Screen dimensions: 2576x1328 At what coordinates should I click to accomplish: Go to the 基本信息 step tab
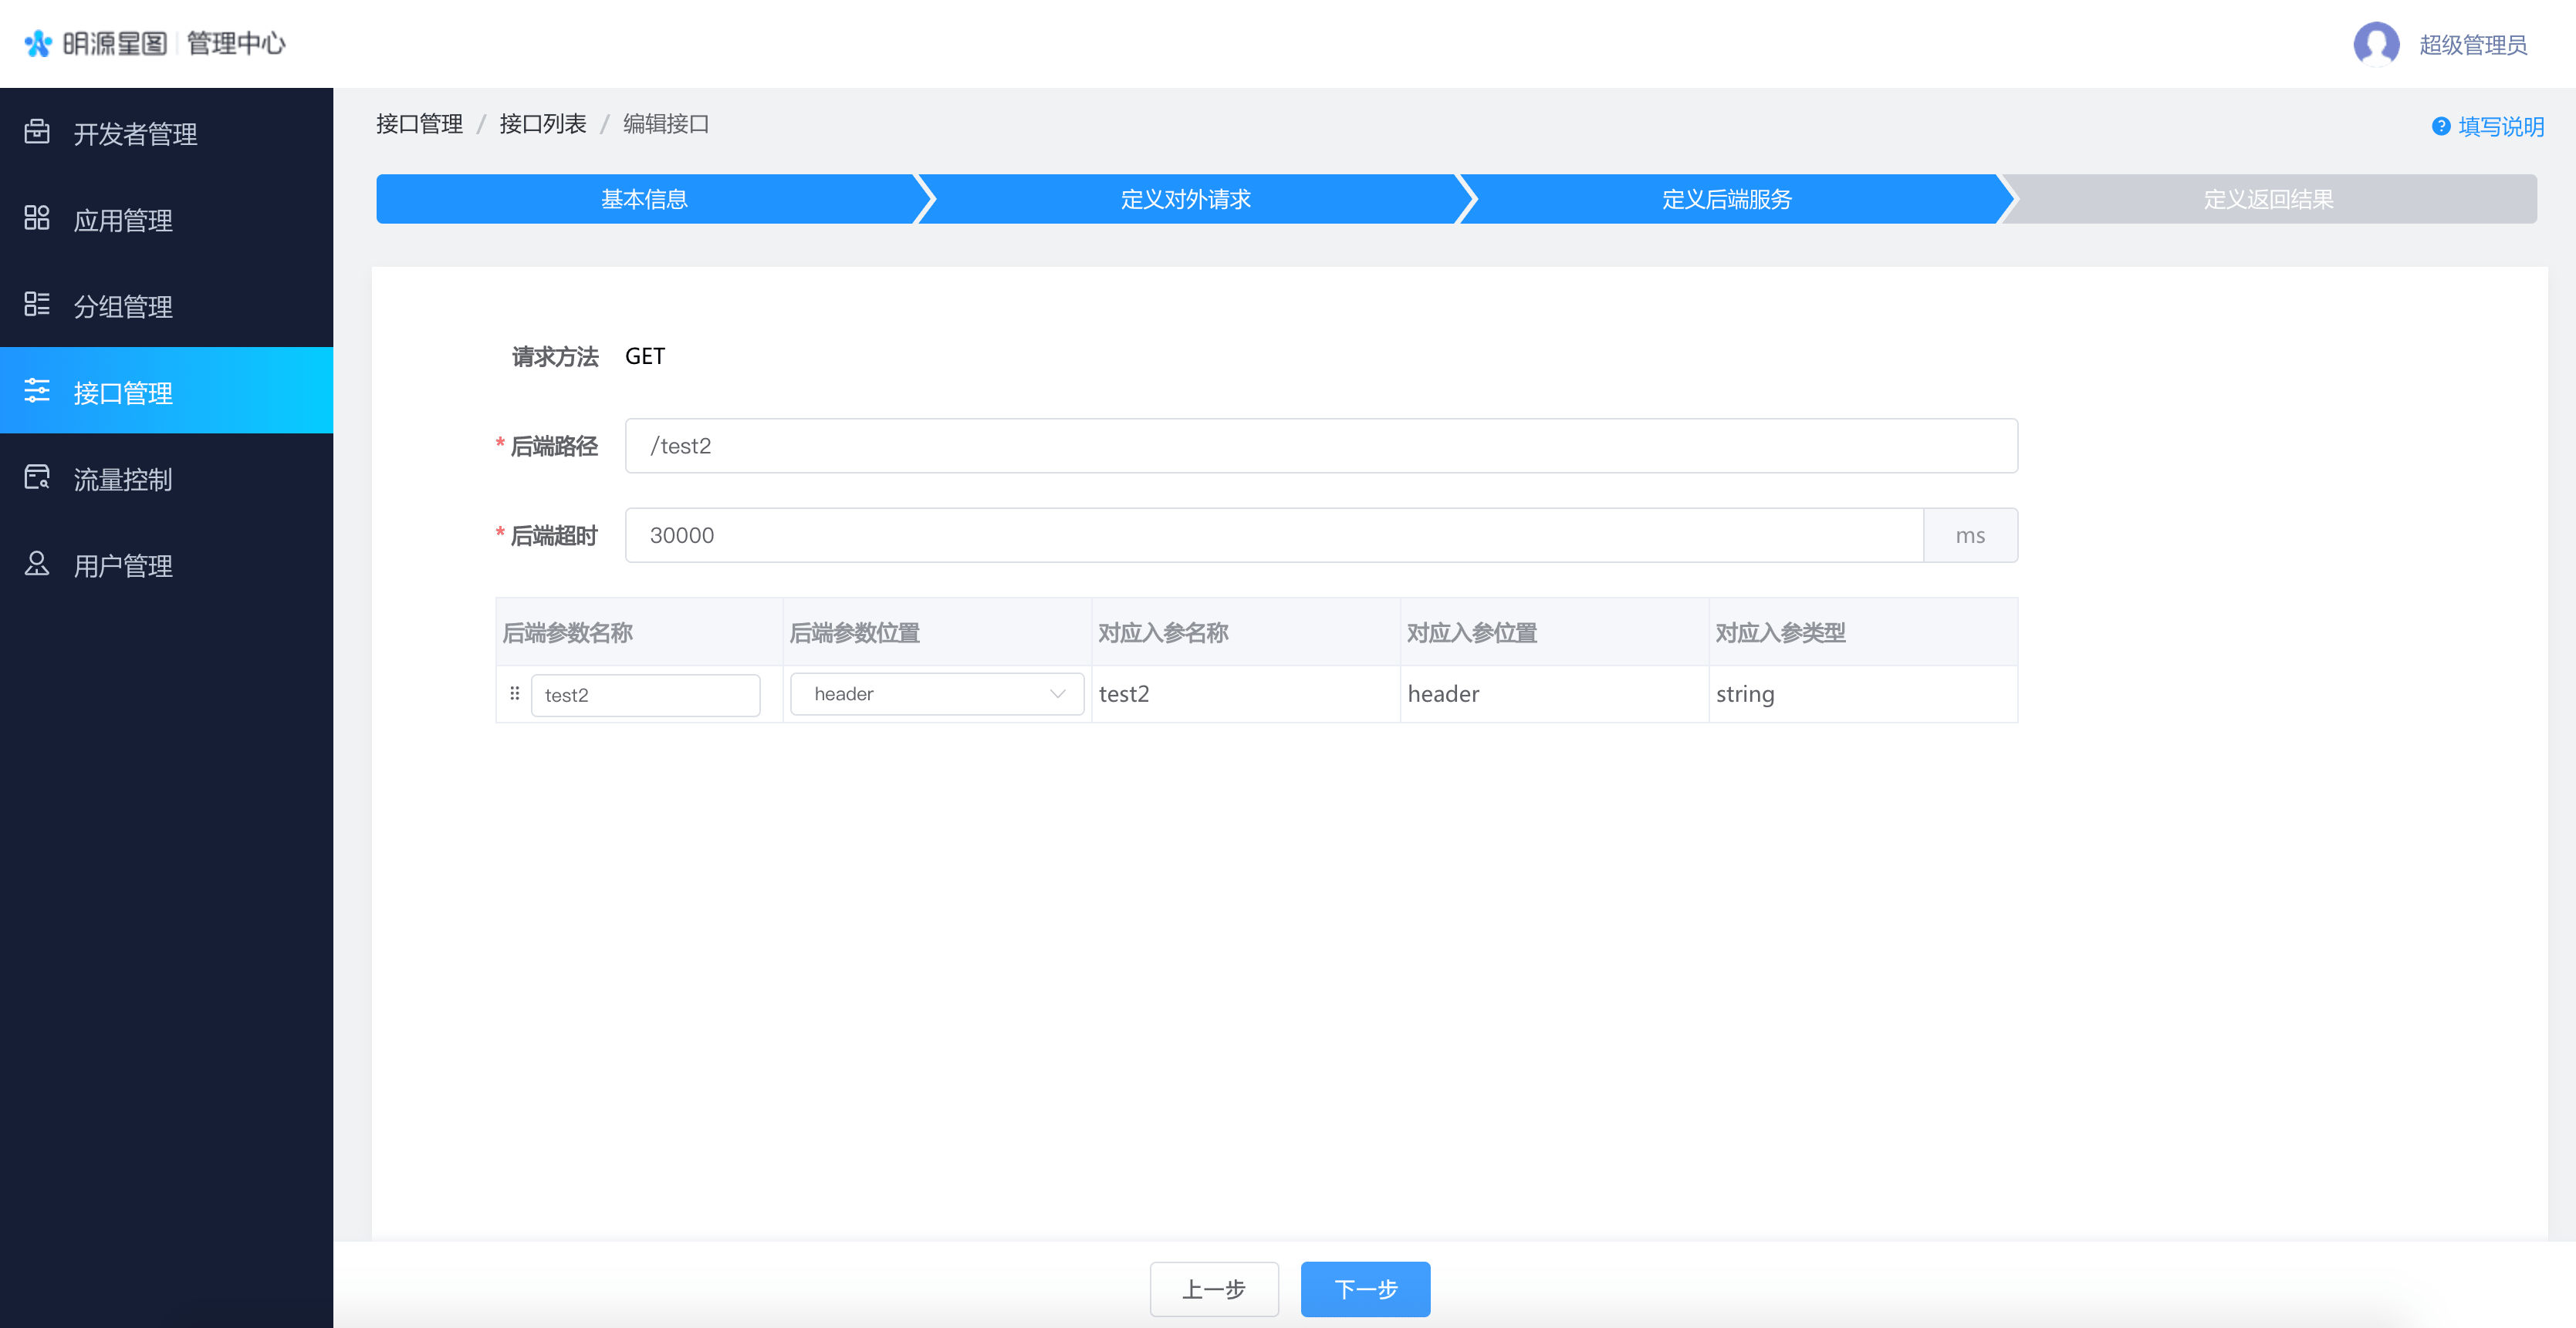[x=644, y=199]
